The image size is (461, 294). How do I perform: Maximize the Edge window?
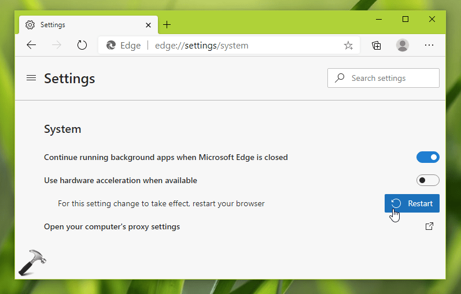point(405,20)
